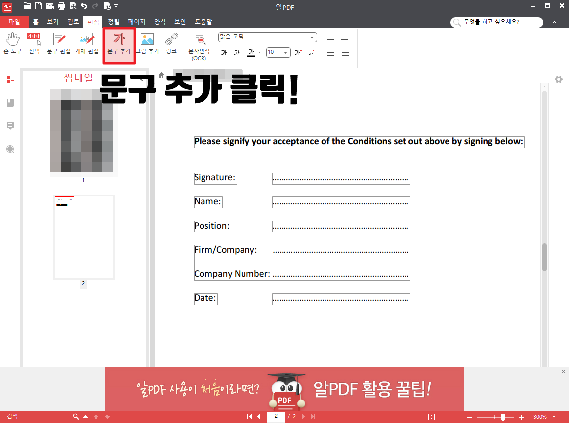Decrease font size button
Image resolution: width=569 pixels, height=423 pixels.
point(311,53)
